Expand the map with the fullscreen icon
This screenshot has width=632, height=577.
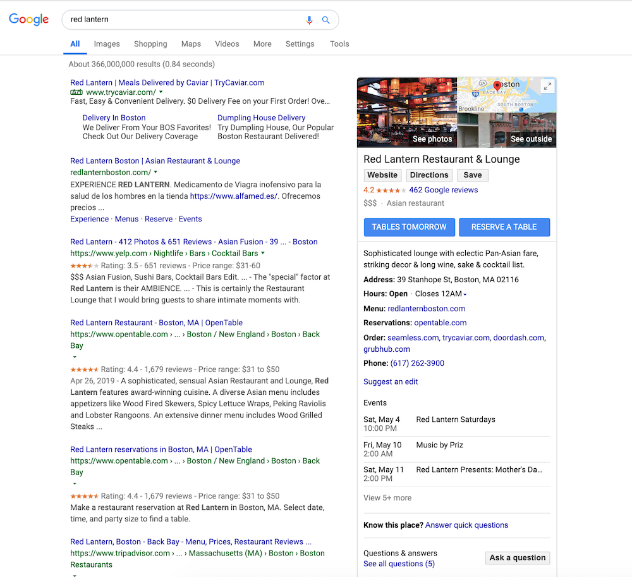click(x=547, y=86)
